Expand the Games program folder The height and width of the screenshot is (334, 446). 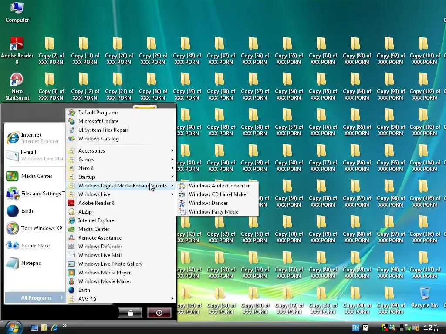point(121,160)
